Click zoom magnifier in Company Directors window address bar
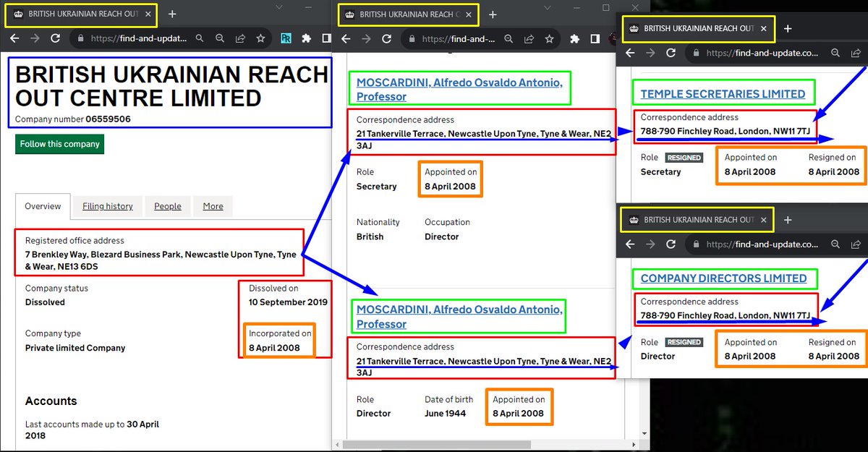 click(835, 244)
